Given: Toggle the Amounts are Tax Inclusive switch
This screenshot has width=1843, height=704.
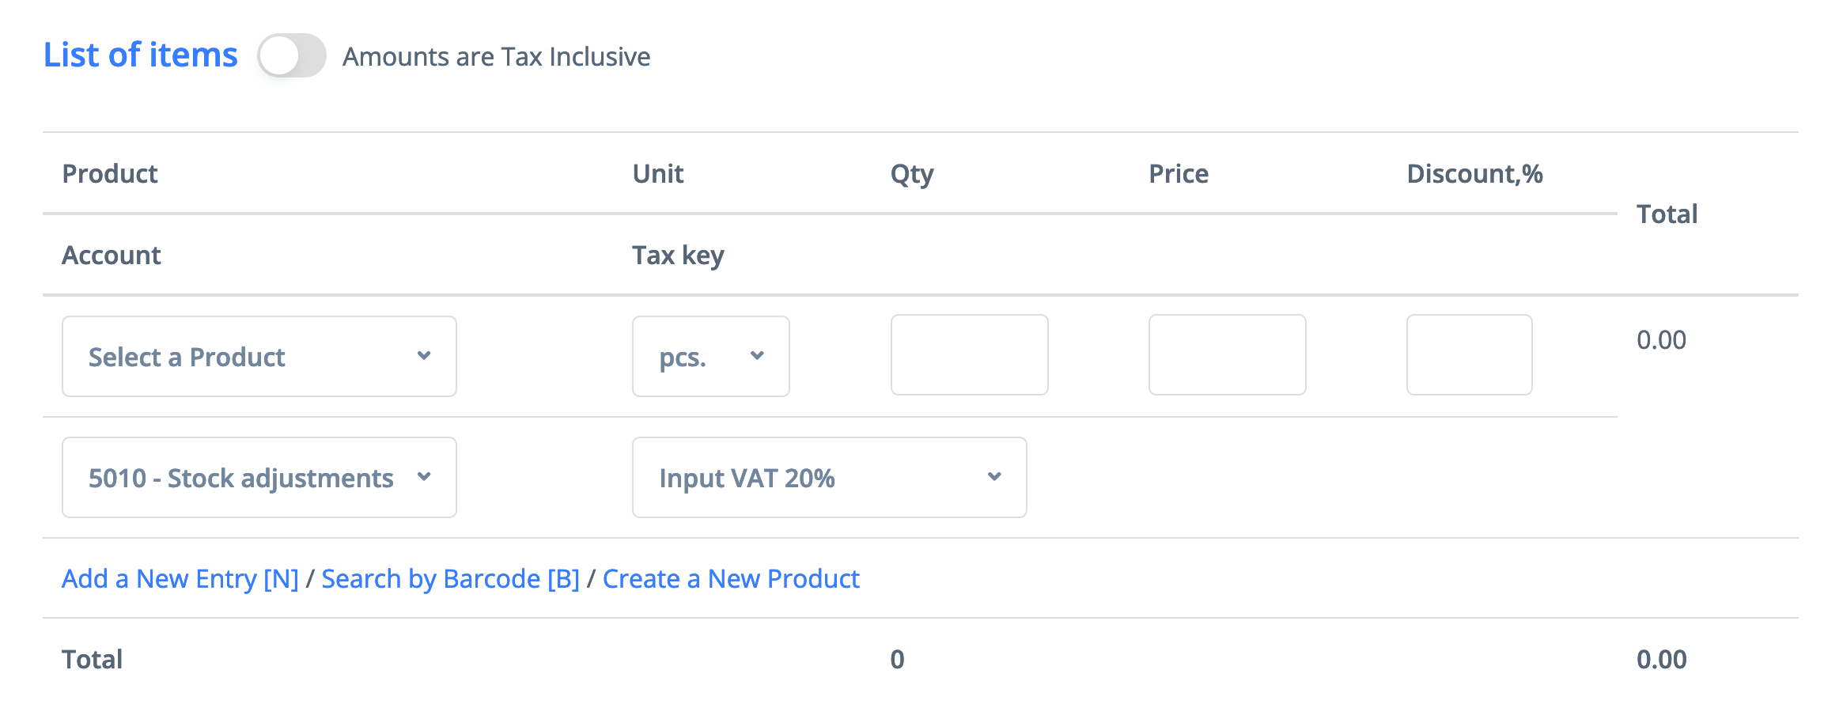Looking at the screenshot, I should click(x=291, y=56).
